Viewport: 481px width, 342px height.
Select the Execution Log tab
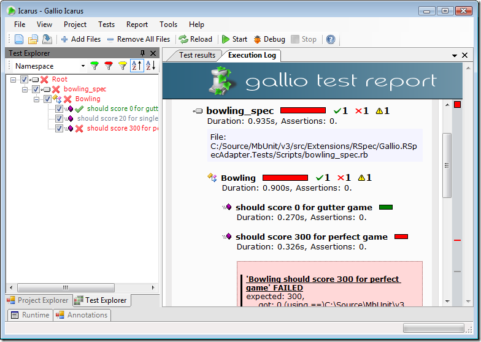pyautogui.click(x=252, y=55)
